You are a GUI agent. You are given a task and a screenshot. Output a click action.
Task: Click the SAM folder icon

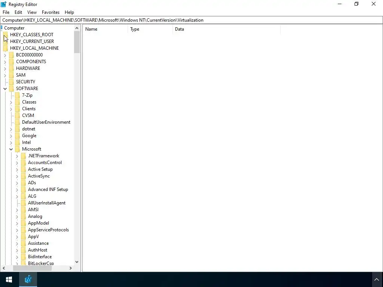11,75
